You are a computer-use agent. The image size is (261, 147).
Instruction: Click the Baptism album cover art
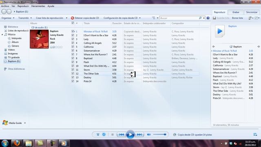(x=39, y=39)
